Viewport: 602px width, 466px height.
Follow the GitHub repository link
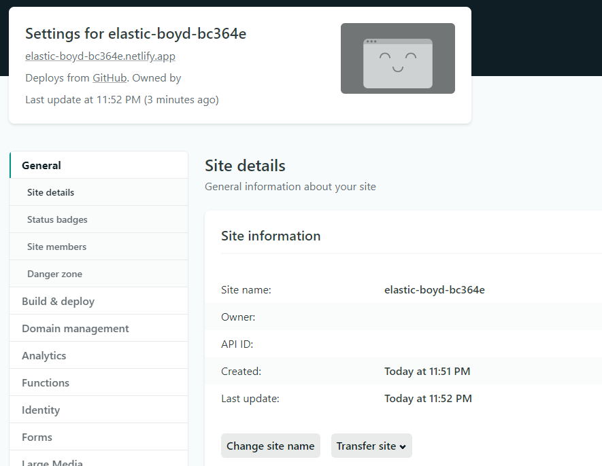point(110,78)
